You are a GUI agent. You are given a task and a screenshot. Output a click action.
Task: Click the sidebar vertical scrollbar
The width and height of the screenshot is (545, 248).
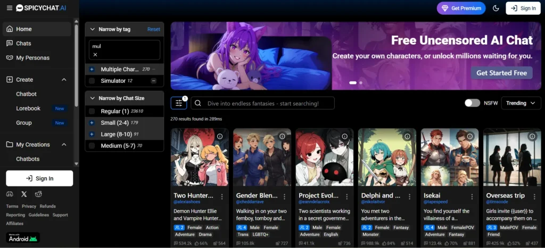point(77,66)
